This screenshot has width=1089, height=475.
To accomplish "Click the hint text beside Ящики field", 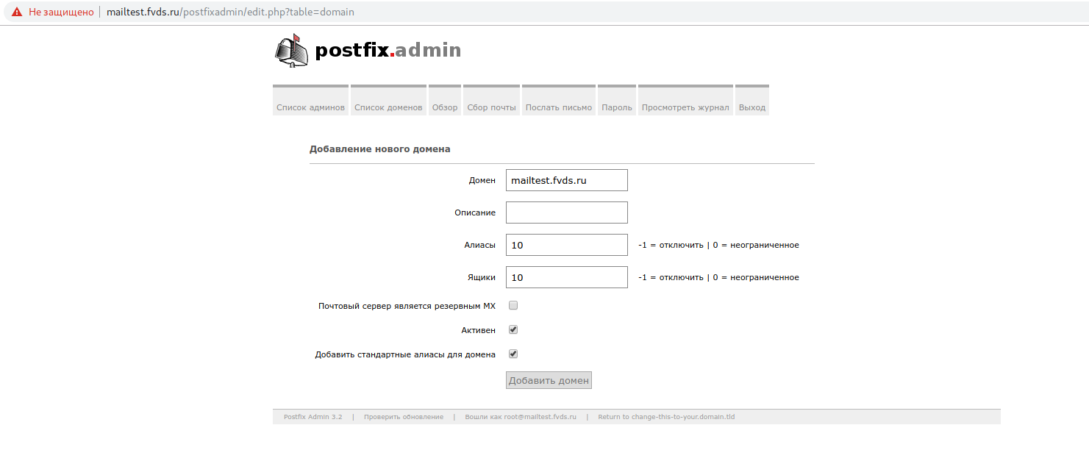I will [718, 277].
